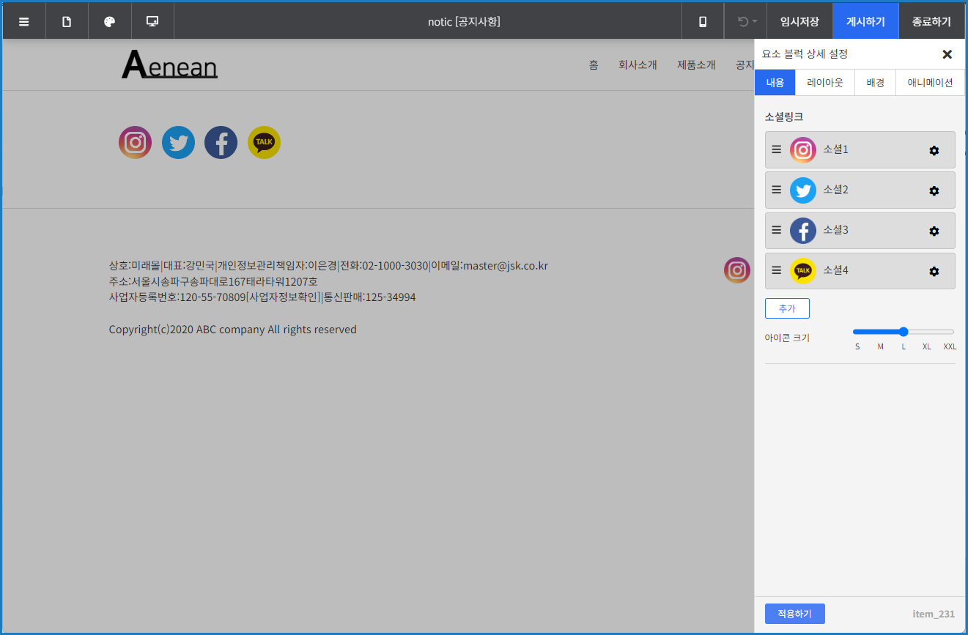The image size is (968, 635).
Task: Switch to desktop preview via monitor icon
Action: coord(152,21)
